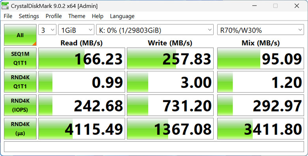Start all benchmarks with All button
The width and height of the screenshot is (308, 156).
pyautogui.click(x=20, y=35)
